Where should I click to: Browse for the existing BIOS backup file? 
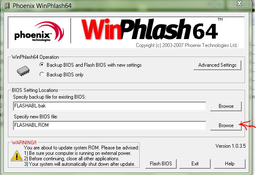coord(226,106)
